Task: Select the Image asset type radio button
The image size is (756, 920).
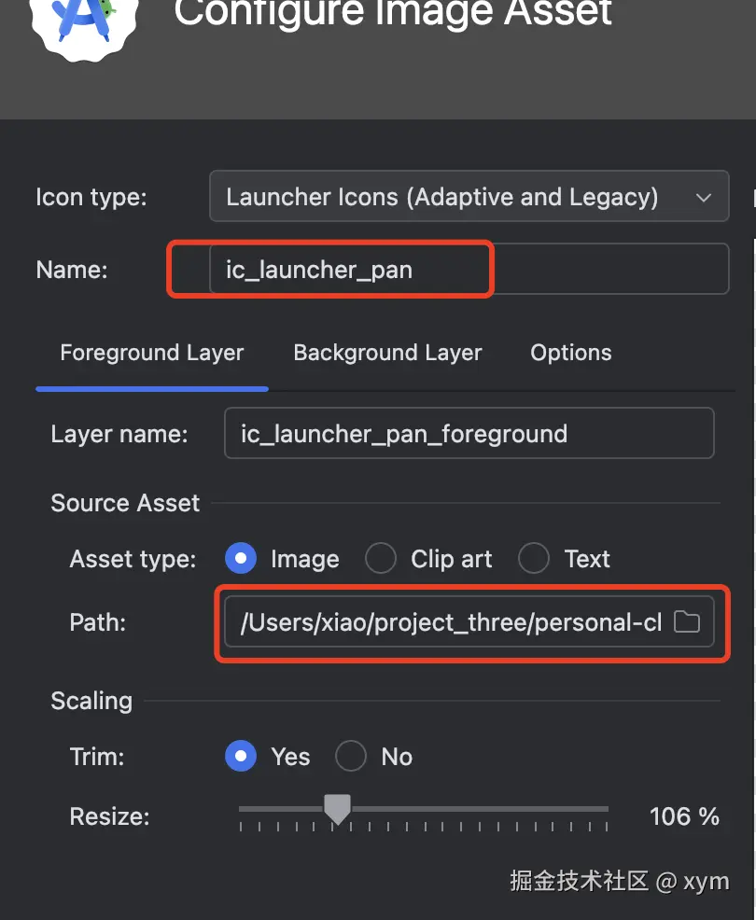Action: [241, 558]
